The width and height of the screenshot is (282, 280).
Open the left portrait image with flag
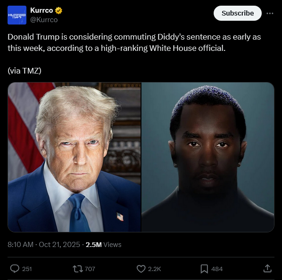pyautogui.click(x=75, y=157)
